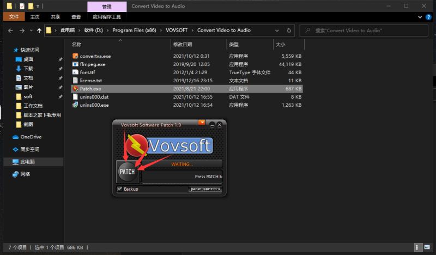
Task: Click Program Files (x86) breadcrumb
Action: [134, 31]
